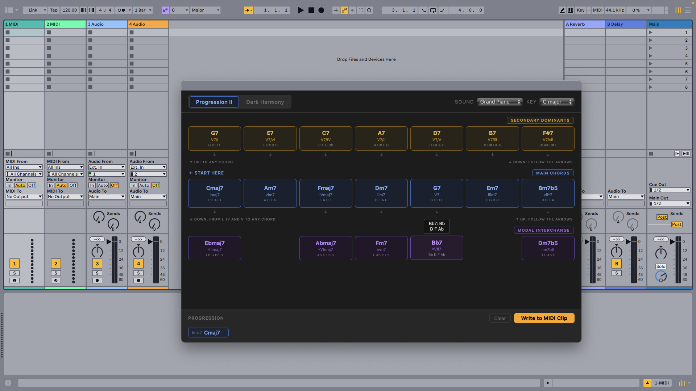Expand the MIDI To No Output dropdown on track 1
This screenshot has height=391, width=696.
click(24, 197)
